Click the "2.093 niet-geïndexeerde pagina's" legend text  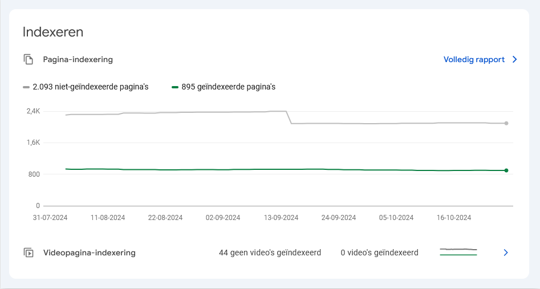click(91, 87)
